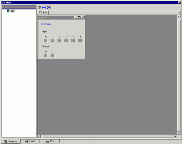Screen dimensions: 182x144
Task: Open the DIO document tab
Action: 43,12
